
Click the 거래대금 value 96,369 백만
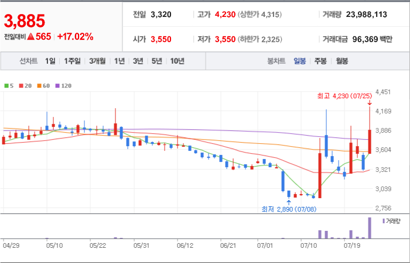point(373,39)
